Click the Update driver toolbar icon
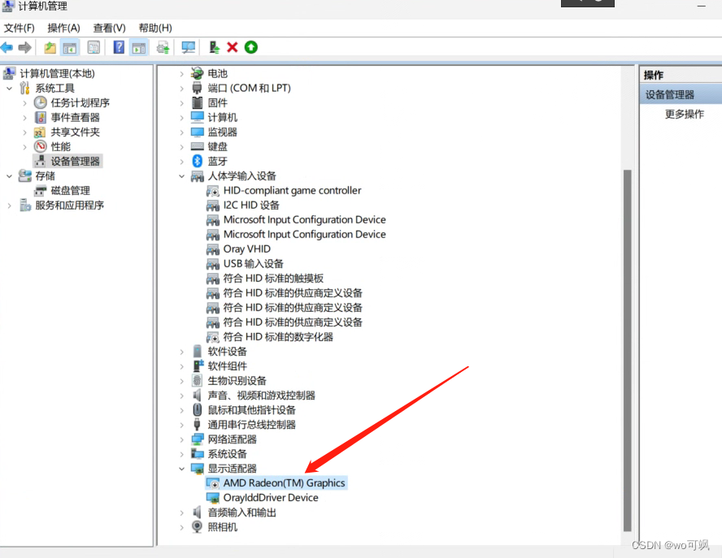 (x=163, y=47)
